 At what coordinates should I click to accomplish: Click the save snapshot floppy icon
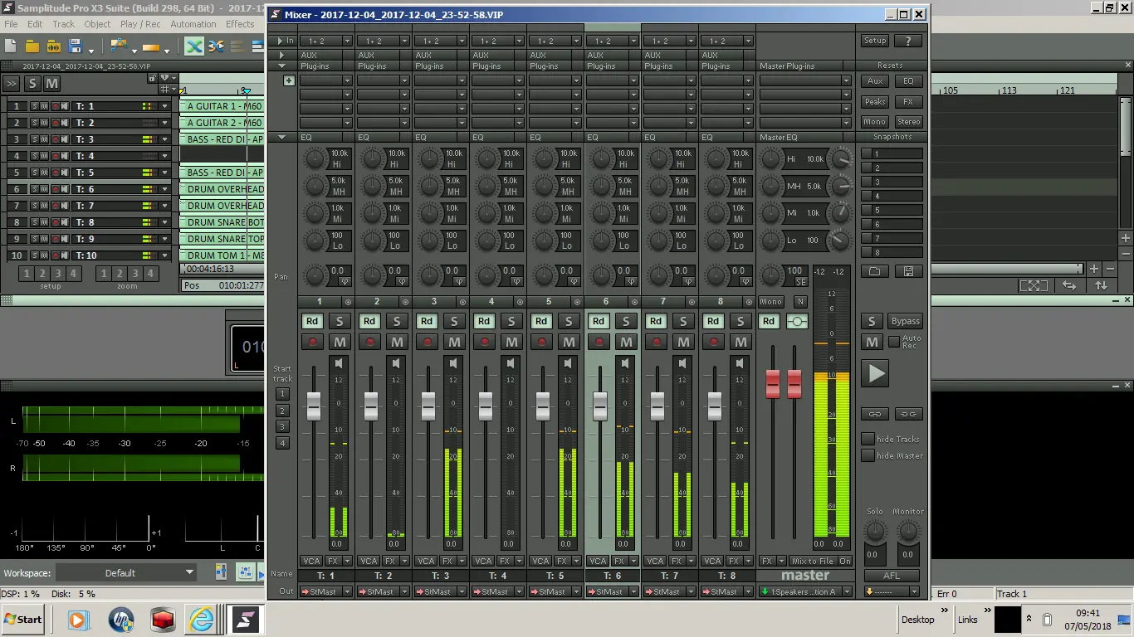pos(908,271)
